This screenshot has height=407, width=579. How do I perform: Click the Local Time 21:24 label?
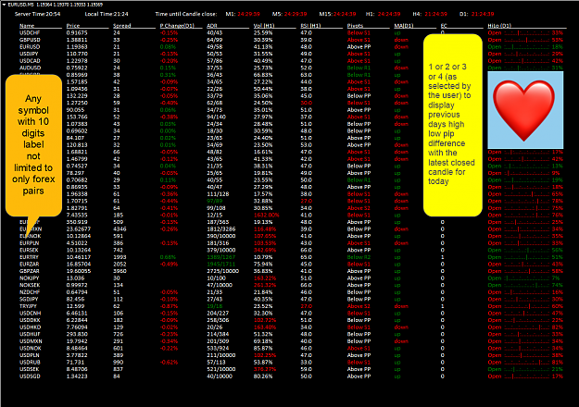107,14
